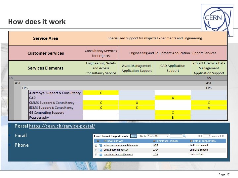This screenshot has height=178, width=238.
Task: Tick the checkbox for smarteam.support@cern.ch row
Action: pos(96,155)
